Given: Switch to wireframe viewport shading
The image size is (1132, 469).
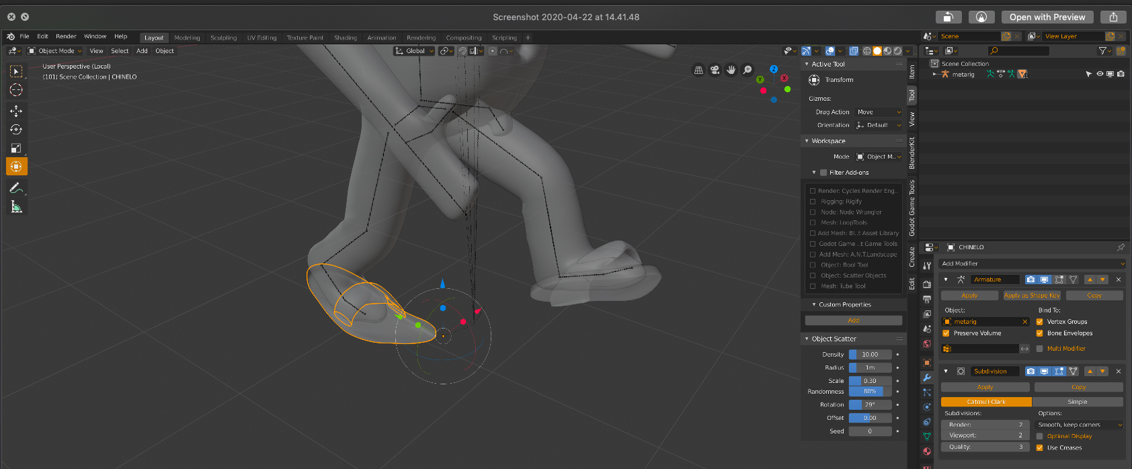Looking at the screenshot, I should (867, 51).
